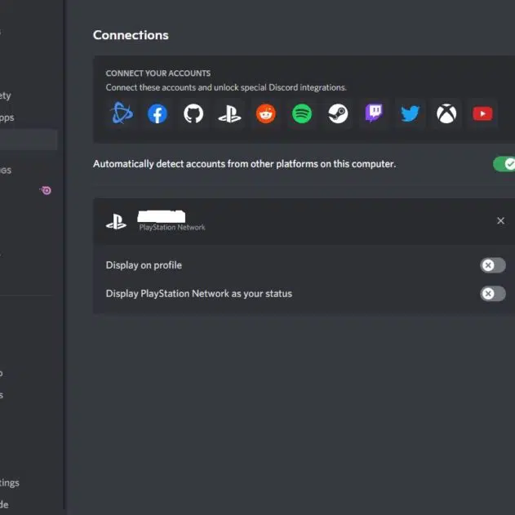Toggle automatic account detection switch
The height and width of the screenshot is (515, 515).
click(504, 164)
